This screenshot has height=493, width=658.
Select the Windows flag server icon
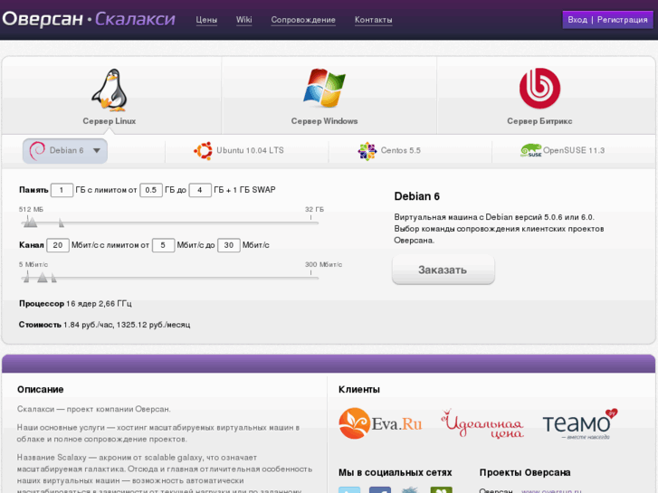tap(324, 88)
